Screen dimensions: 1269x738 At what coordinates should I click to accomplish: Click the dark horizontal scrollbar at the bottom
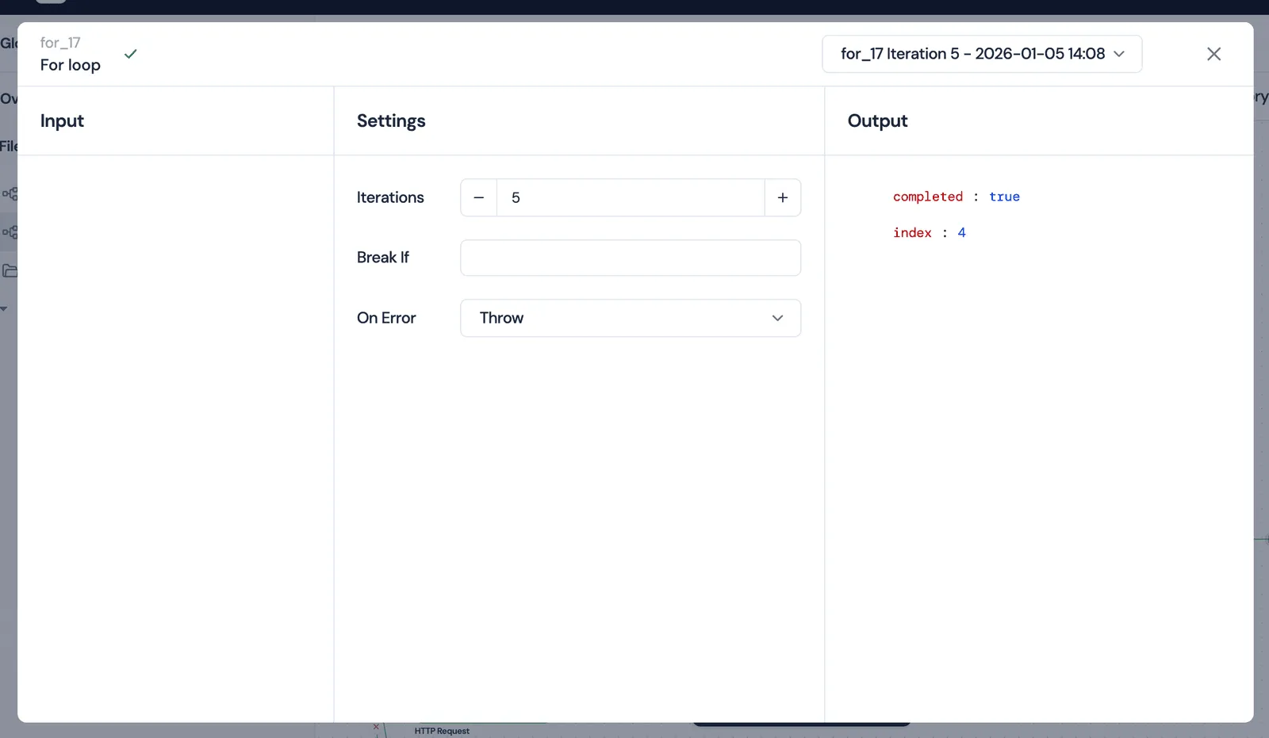(801, 722)
